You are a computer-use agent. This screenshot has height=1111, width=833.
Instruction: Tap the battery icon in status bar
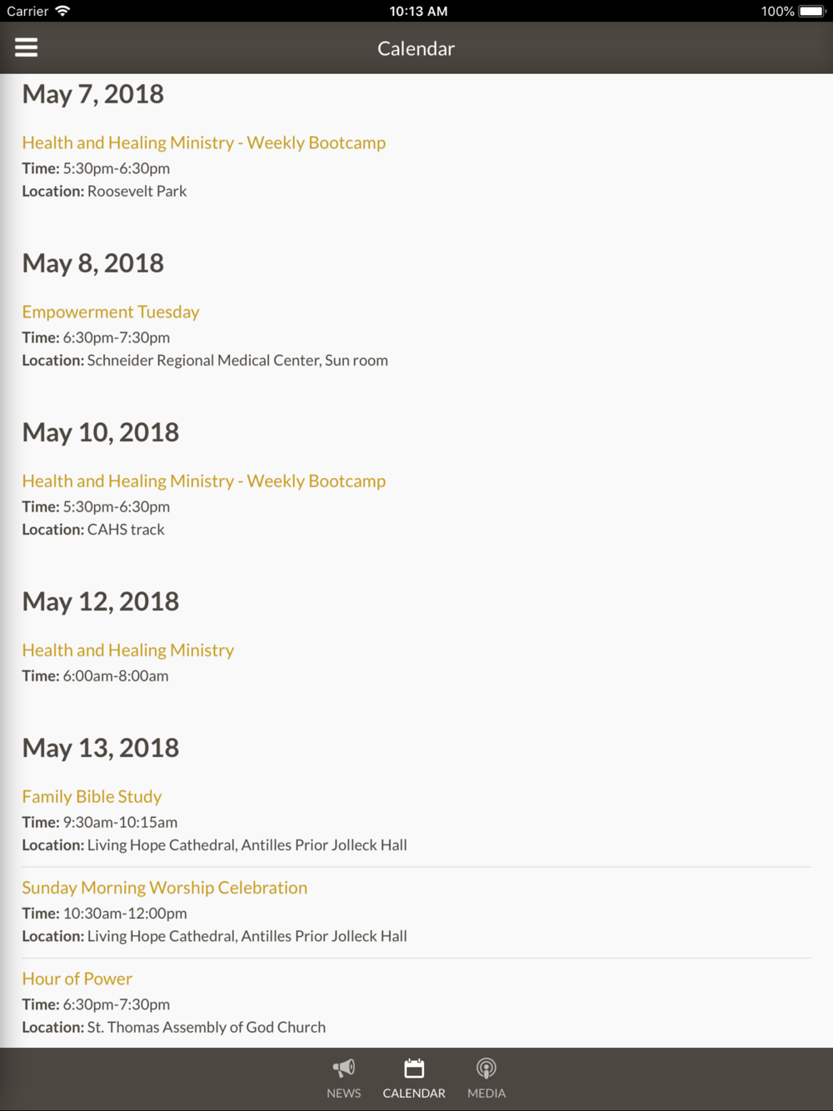click(x=811, y=11)
